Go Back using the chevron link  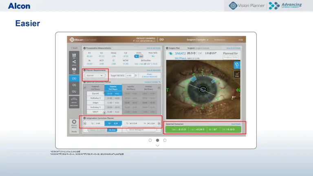(74, 48)
